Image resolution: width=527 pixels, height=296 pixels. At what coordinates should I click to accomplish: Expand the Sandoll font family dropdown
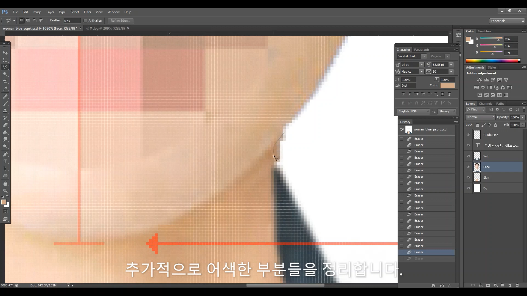coord(424,56)
